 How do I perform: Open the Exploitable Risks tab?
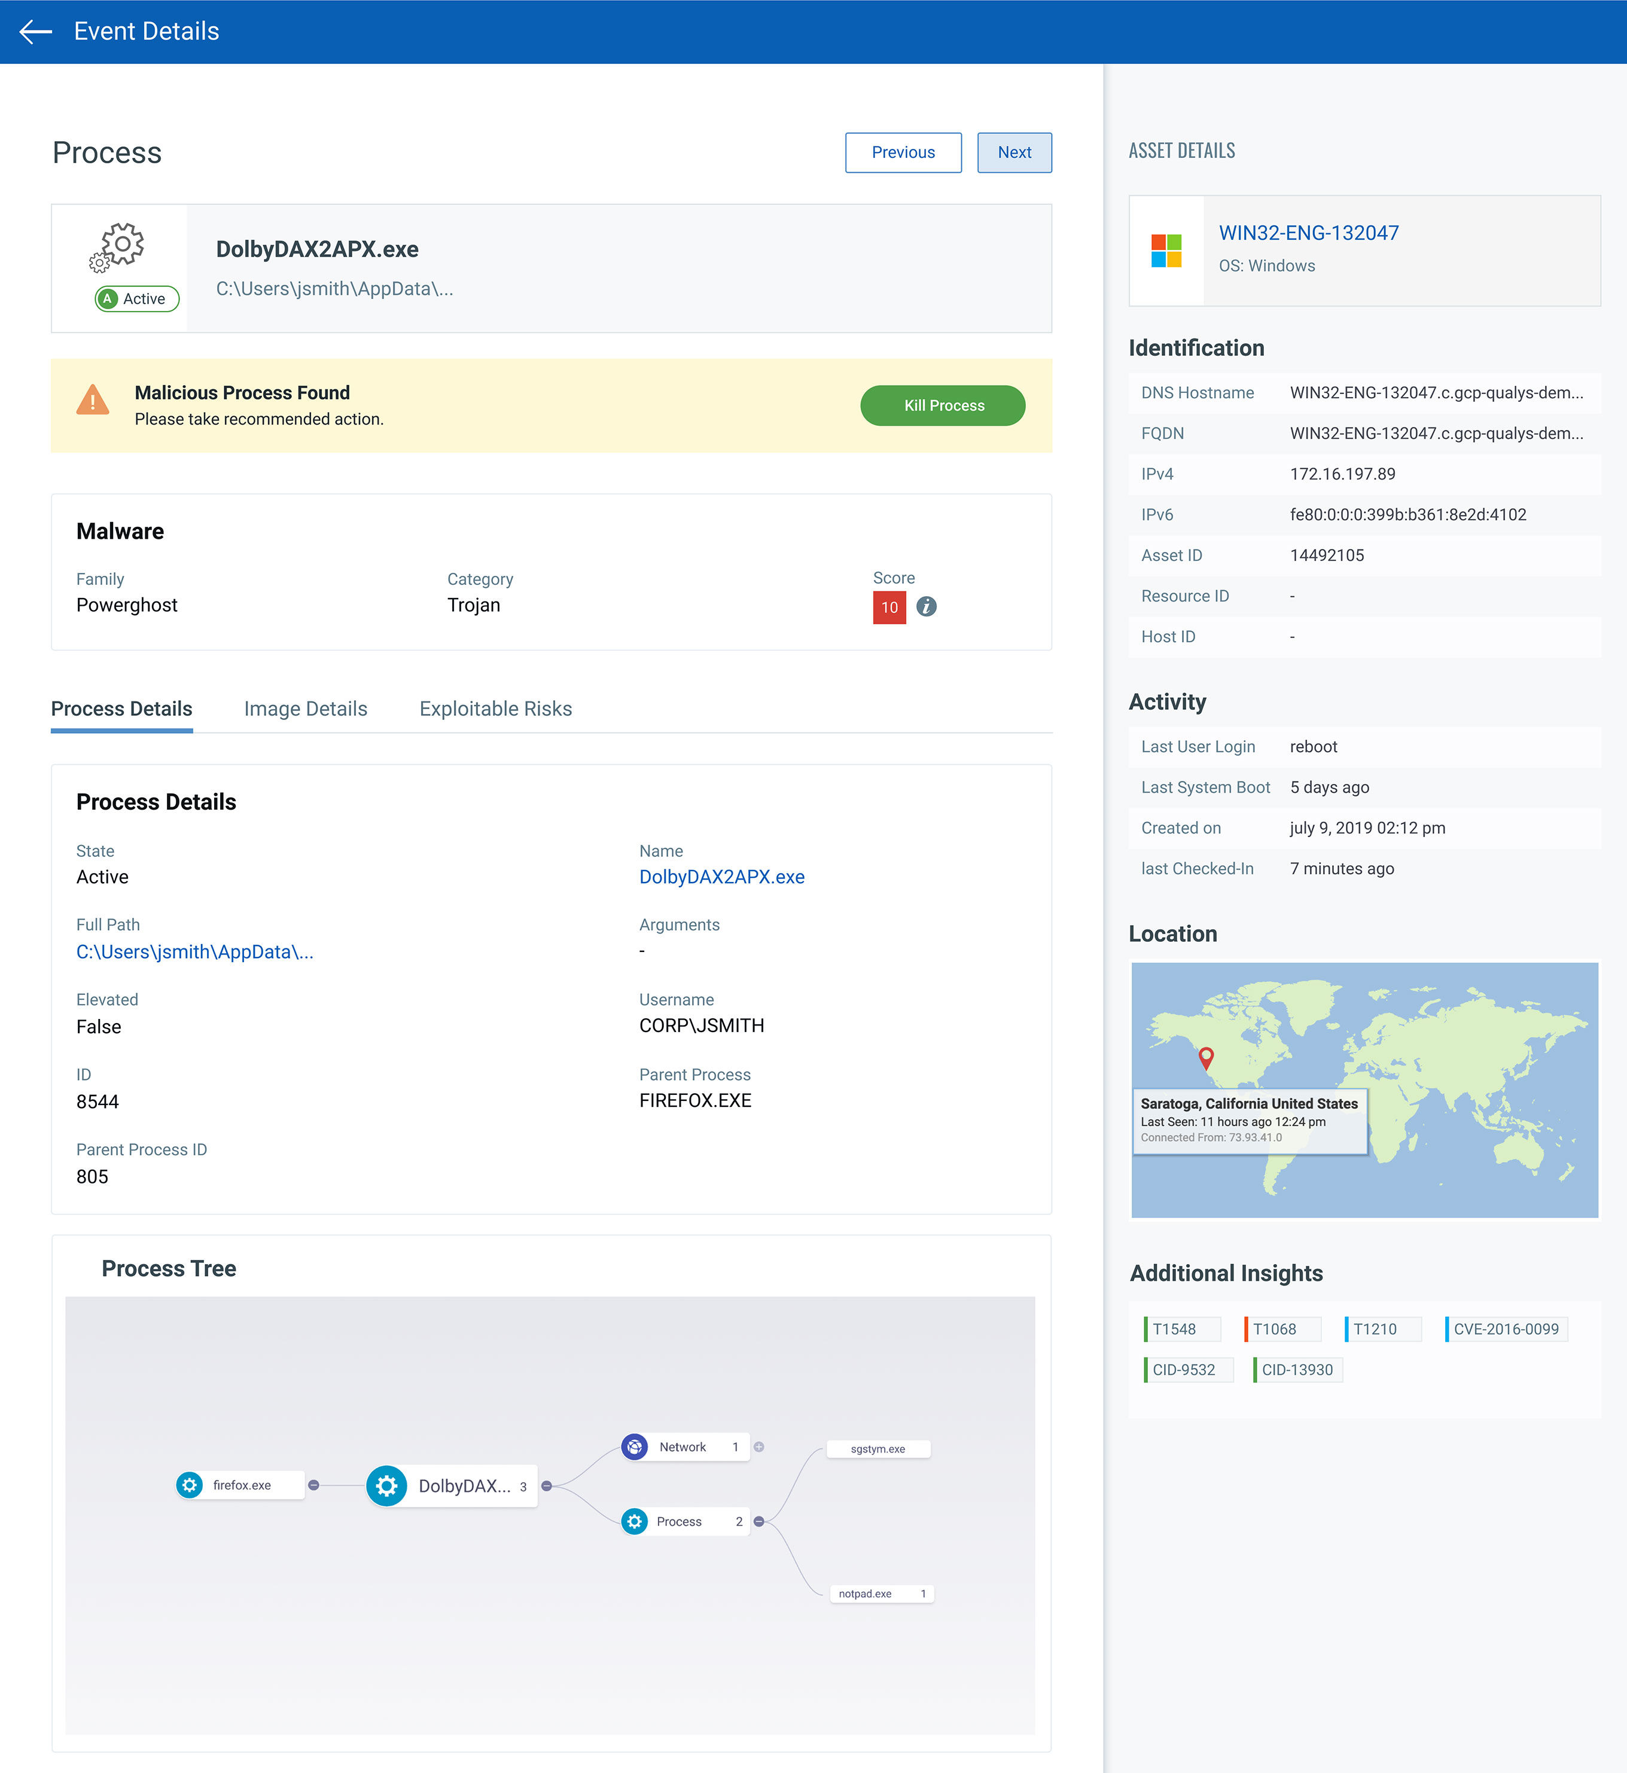(x=496, y=709)
